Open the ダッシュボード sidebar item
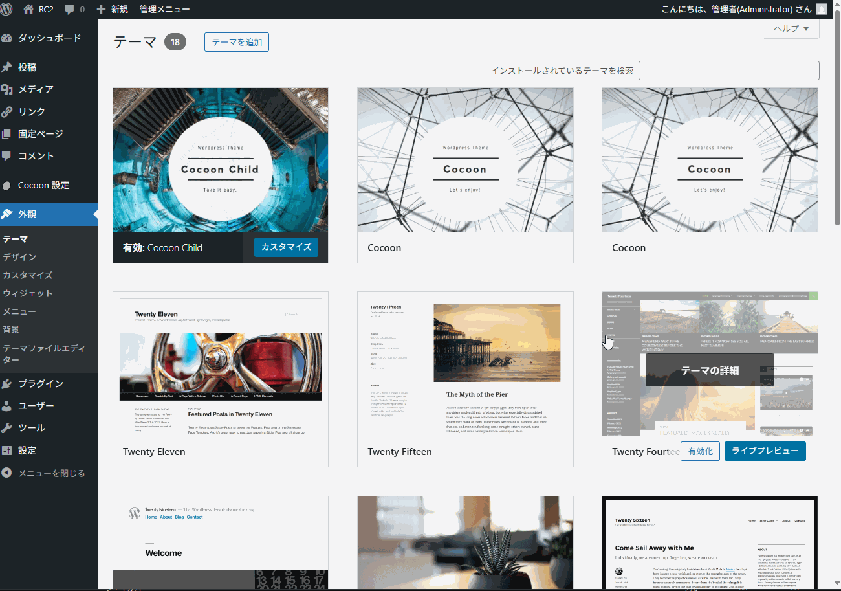841x591 pixels. [49, 38]
